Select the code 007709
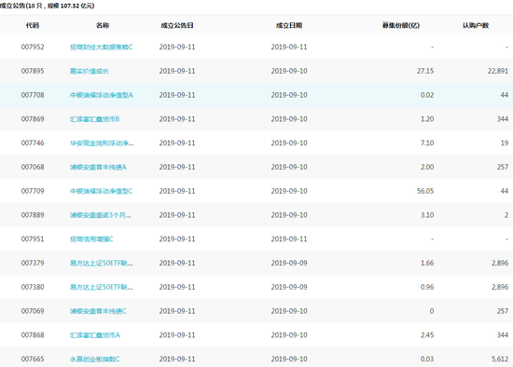Screen dimensions: 513x367 [x=33, y=191]
